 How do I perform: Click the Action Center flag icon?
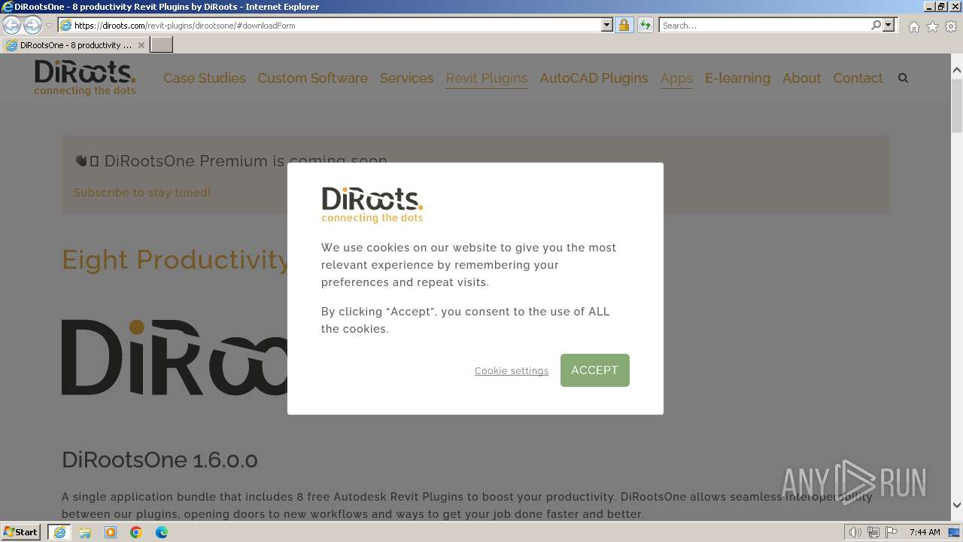[892, 532]
